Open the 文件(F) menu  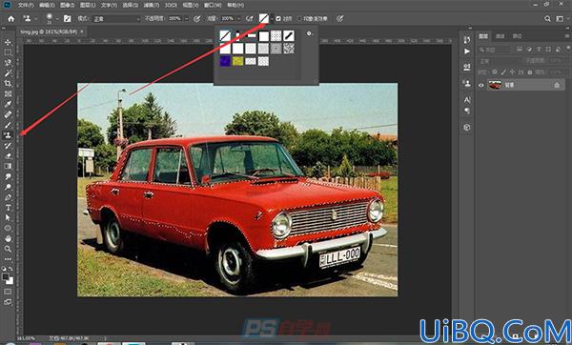pyautogui.click(x=26, y=5)
